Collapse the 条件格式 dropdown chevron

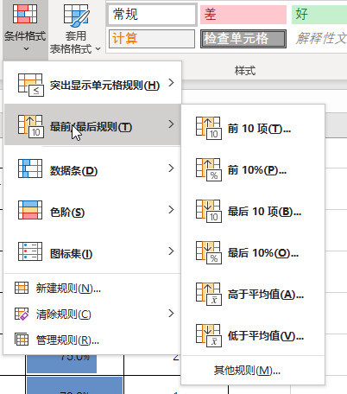[26, 48]
